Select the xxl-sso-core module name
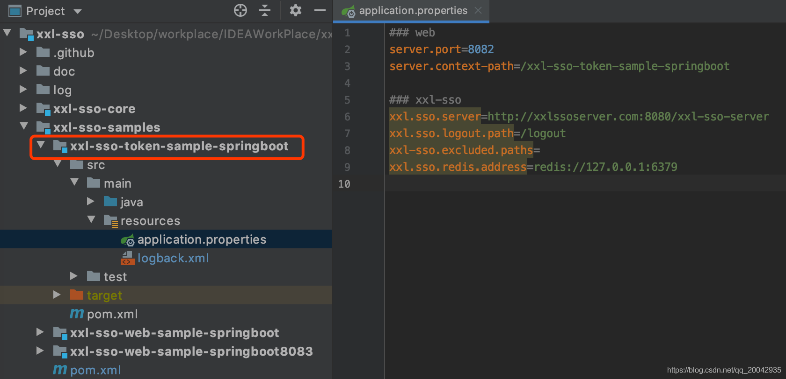Image resolution: width=786 pixels, height=379 pixels. 94,109
